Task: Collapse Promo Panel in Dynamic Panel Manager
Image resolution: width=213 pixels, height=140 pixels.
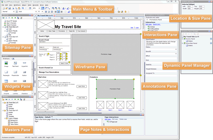Action: [183, 39]
